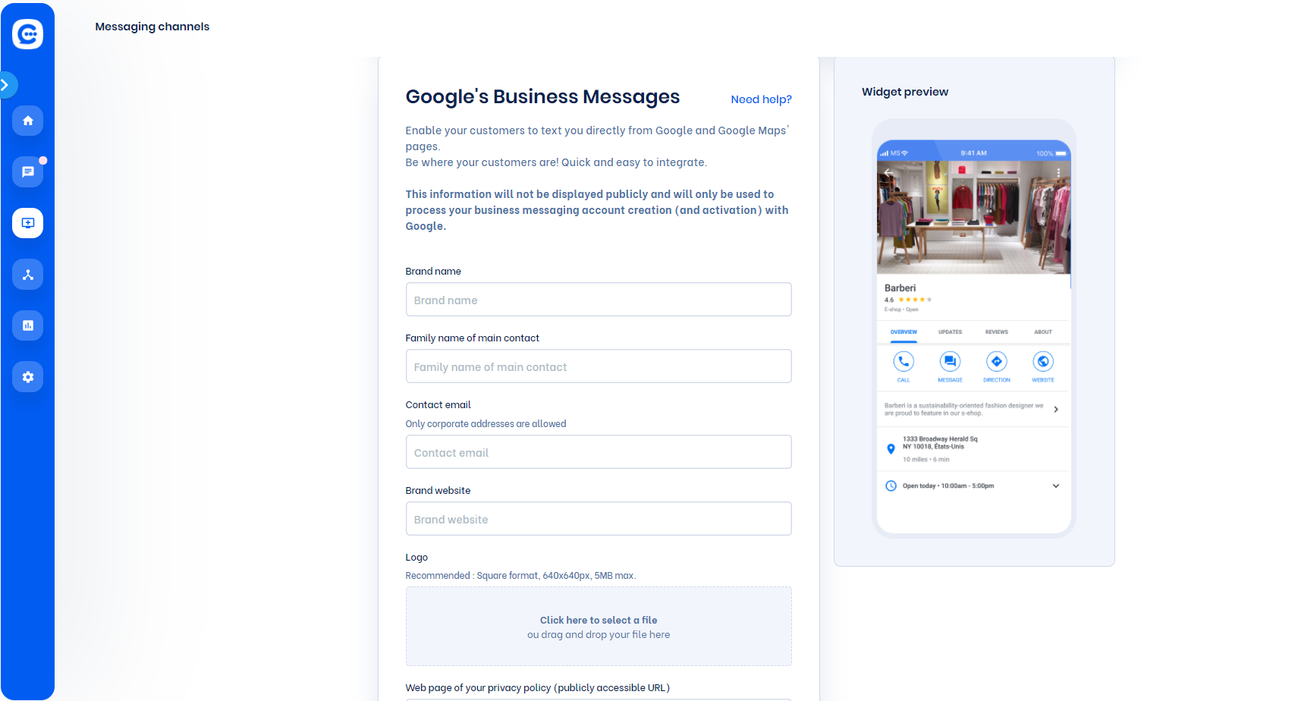This screenshot has height=701, width=1298.
Task: Open the Home page from the sidebar
Action: point(28,121)
